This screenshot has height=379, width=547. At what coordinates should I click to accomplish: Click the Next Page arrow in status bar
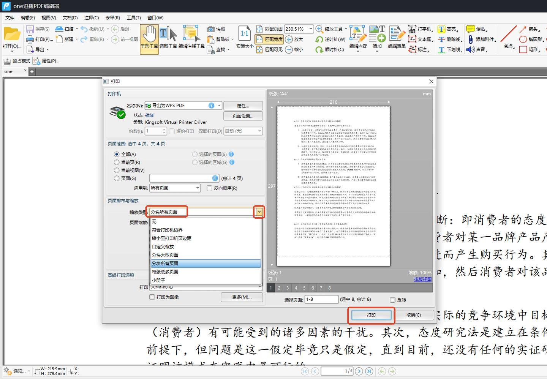359,371
